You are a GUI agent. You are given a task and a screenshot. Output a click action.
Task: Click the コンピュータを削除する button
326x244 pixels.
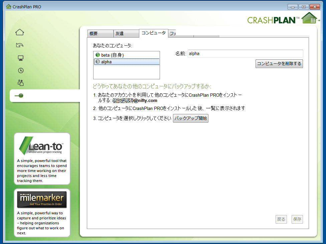(279, 64)
